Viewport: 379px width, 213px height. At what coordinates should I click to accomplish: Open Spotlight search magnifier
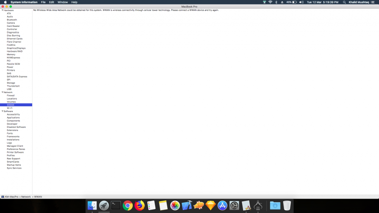click(344, 2)
